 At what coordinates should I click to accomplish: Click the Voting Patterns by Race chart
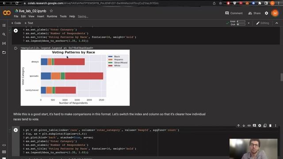75,78
